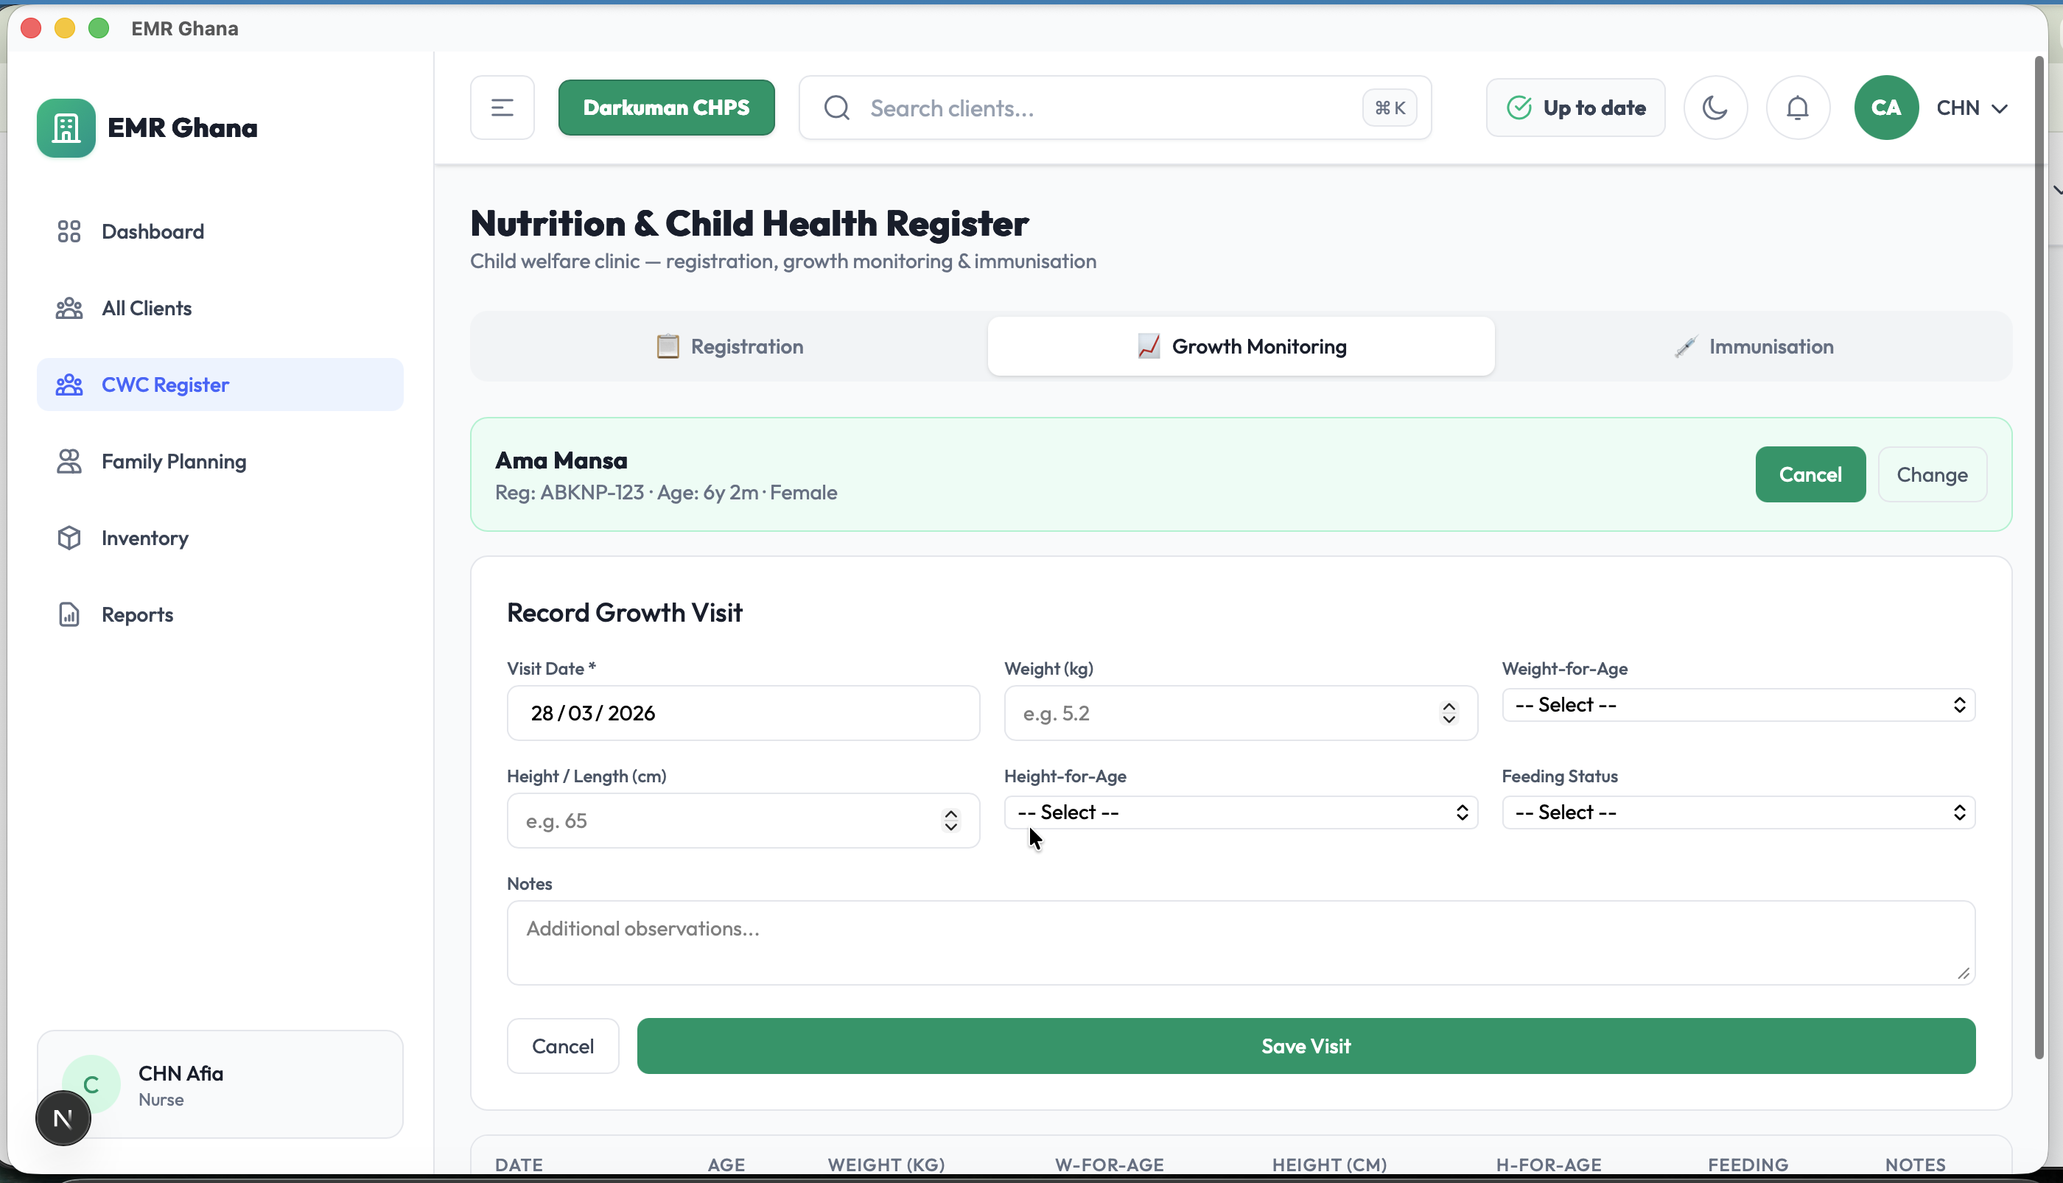
Task: Open the sidebar hamburger menu
Action: 501,106
